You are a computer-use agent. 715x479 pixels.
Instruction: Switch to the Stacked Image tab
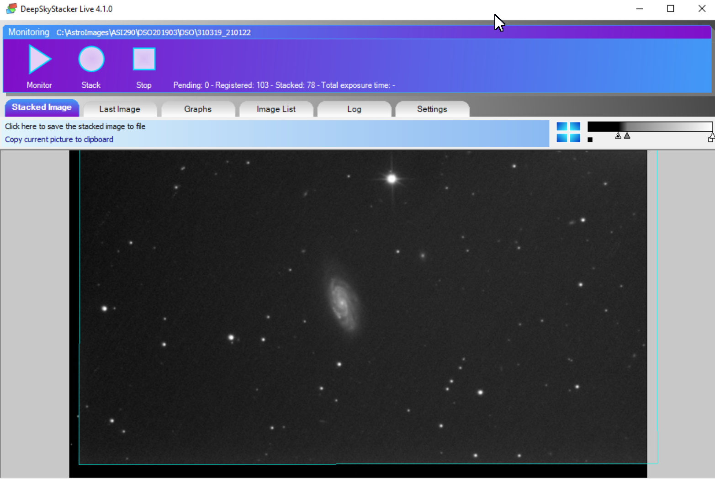tap(42, 108)
